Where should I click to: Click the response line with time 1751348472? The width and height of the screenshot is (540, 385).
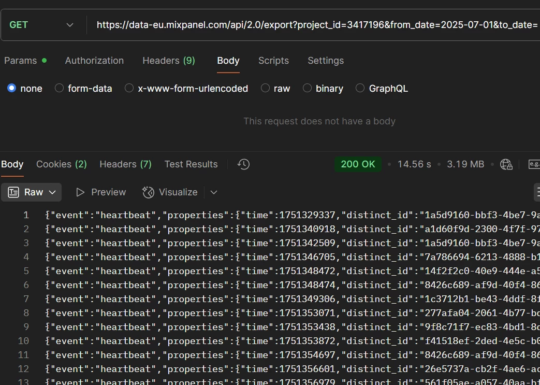click(293, 271)
